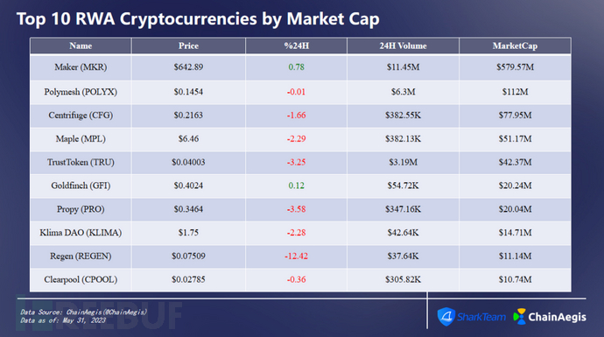Click Klima DAO (KLIMA) price $1.75
Screen dimensions: 604x337
point(188,233)
